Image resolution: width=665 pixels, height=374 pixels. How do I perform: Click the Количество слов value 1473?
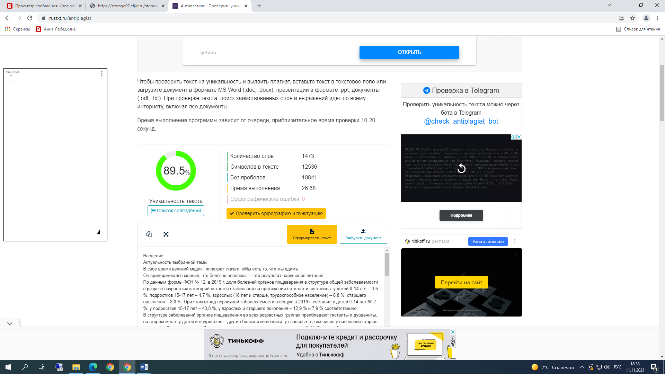[308, 156]
